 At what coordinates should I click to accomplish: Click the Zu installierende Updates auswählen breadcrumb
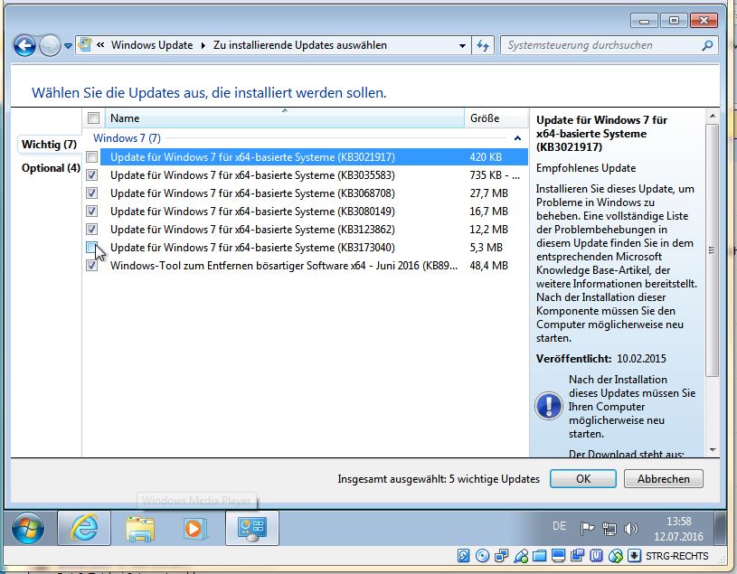(300, 45)
